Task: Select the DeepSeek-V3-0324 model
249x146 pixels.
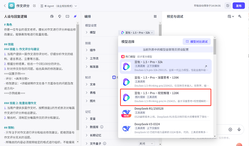Action: coord(166,128)
